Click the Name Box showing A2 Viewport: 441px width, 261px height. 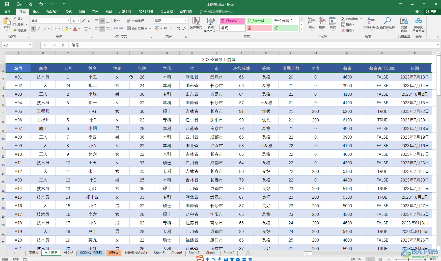[x=15, y=45]
